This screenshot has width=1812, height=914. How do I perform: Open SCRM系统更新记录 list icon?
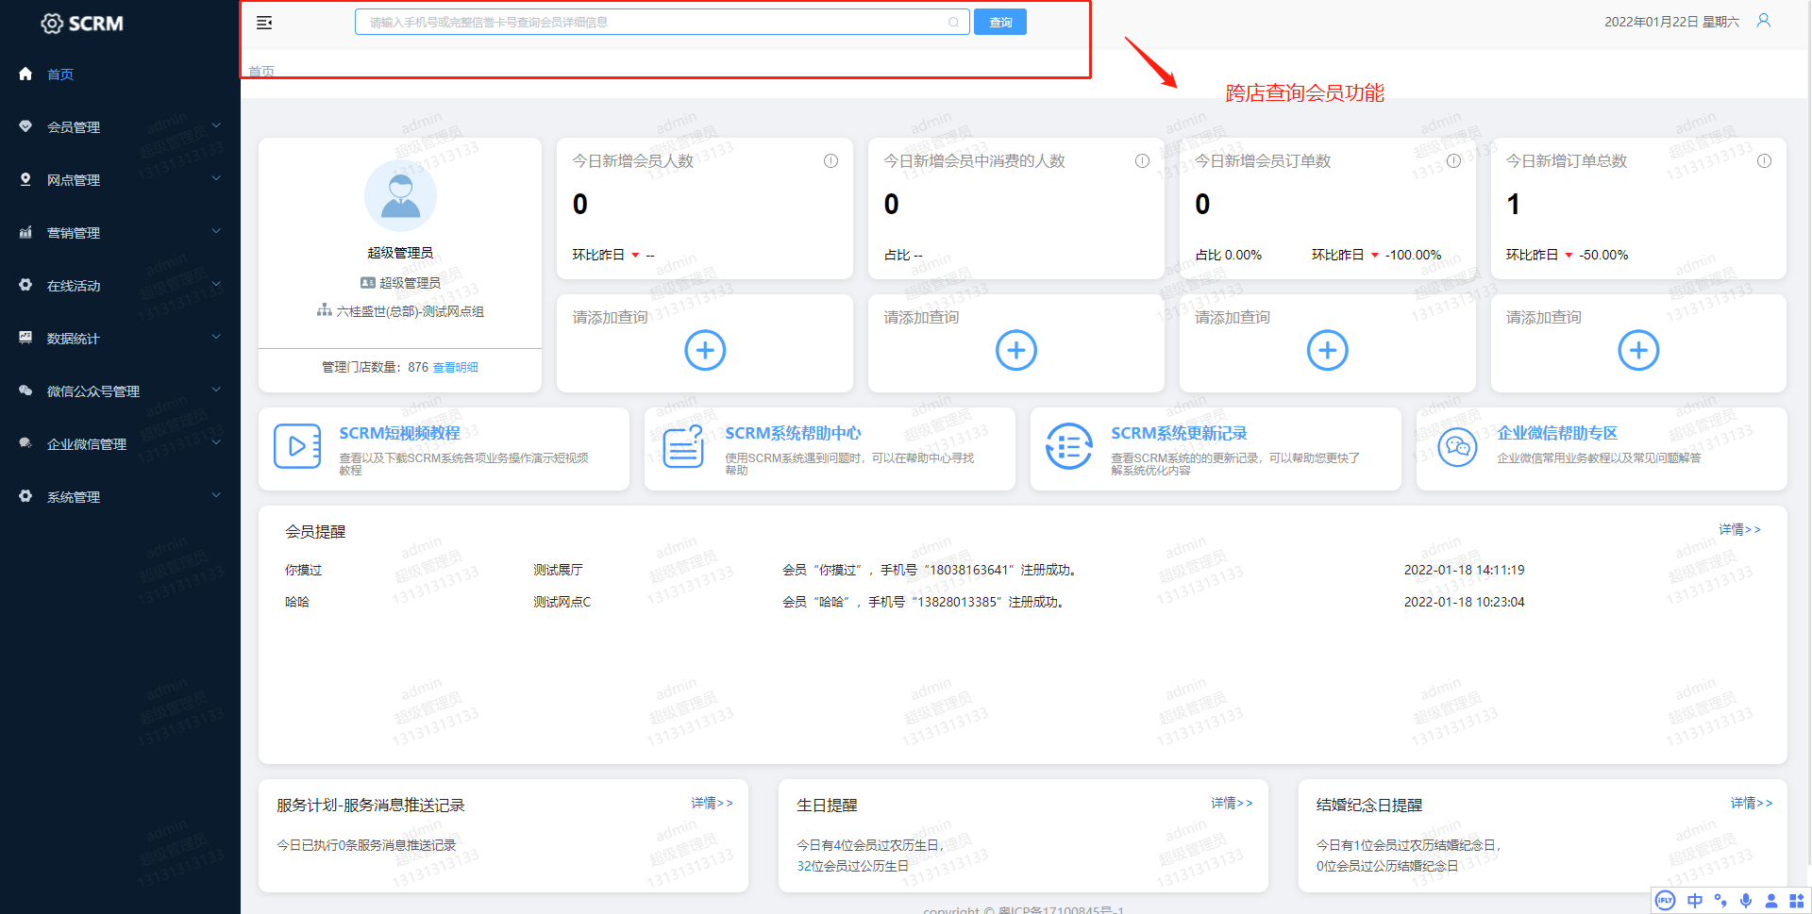[x=1068, y=446]
